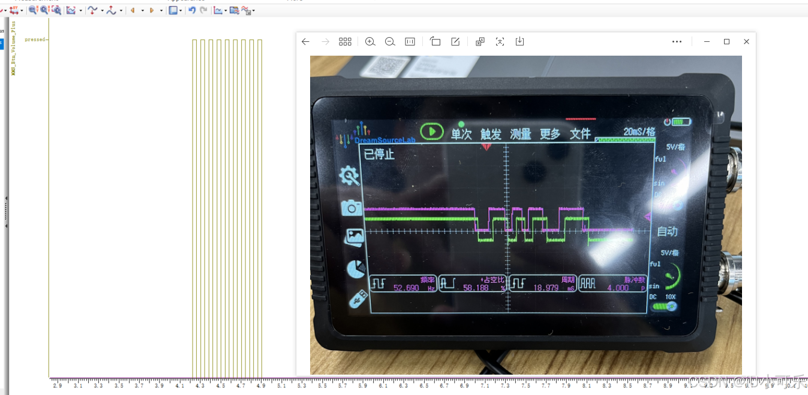Click the signal export icon

(246, 10)
